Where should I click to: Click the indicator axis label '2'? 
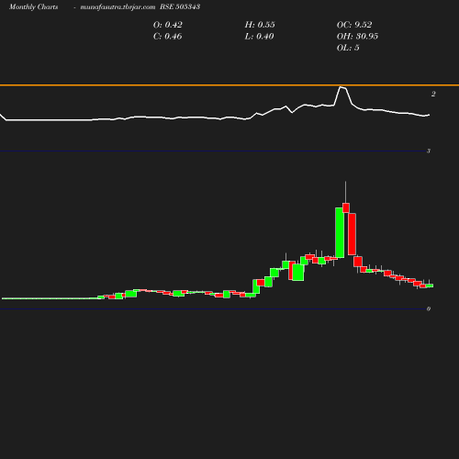[x=433, y=94]
